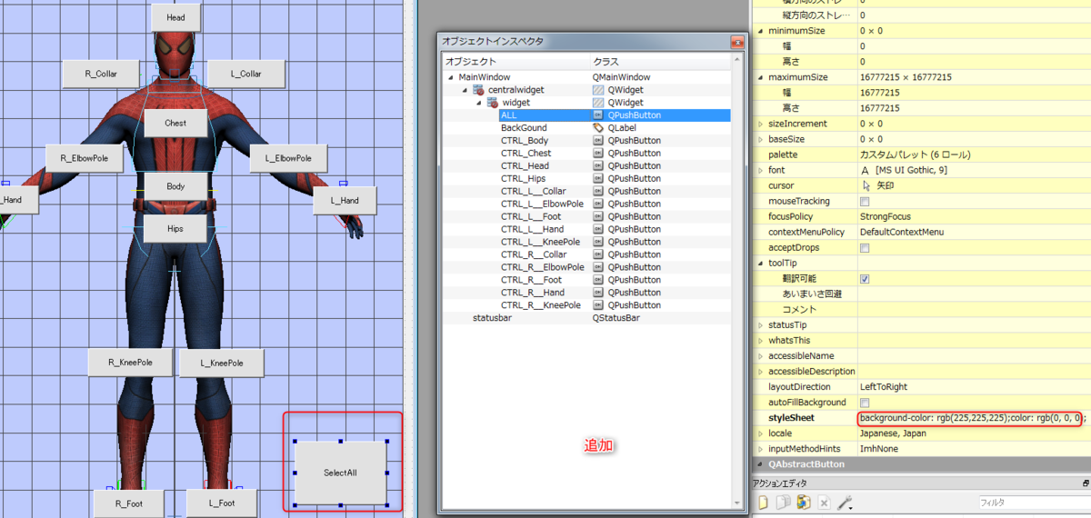1091x518 pixels.
Task: Open the wrench configure icon in Action Editor
Action: (845, 503)
